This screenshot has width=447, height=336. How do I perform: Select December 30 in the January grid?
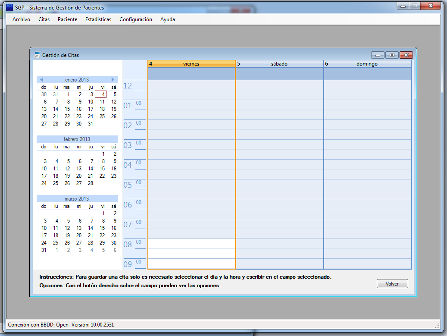(x=44, y=94)
